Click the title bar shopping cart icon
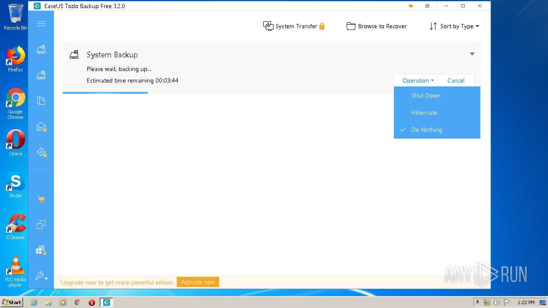548x308 pixels. point(411,6)
